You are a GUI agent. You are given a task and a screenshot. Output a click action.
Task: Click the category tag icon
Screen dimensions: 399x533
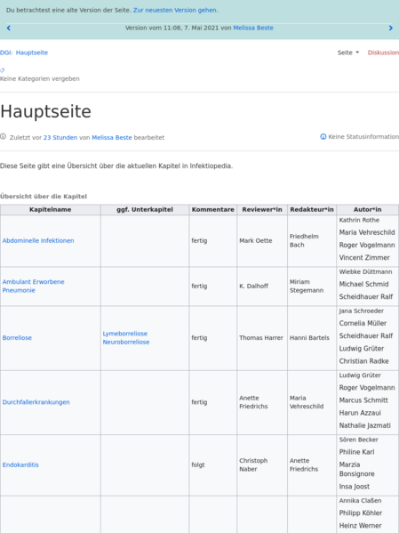pos(3,70)
